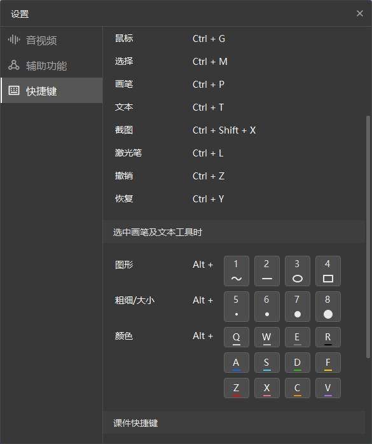Close the 设置 dialog
The image size is (372, 444).
click(x=359, y=13)
